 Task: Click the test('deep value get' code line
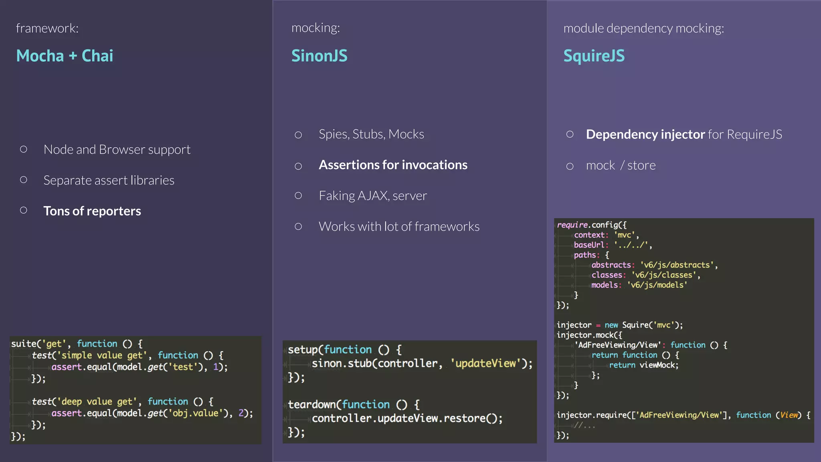122,401
